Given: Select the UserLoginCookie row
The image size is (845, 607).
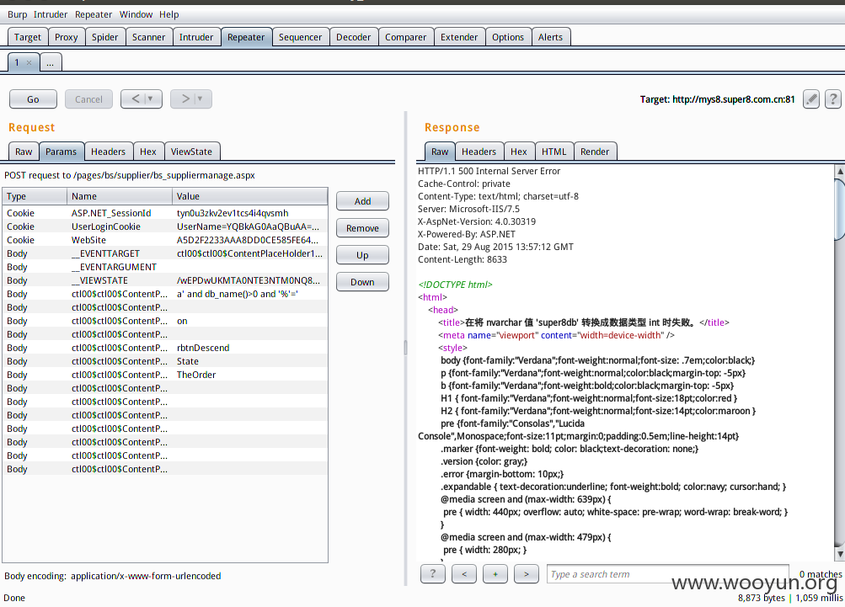Looking at the screenshot, I should (165, 226).
